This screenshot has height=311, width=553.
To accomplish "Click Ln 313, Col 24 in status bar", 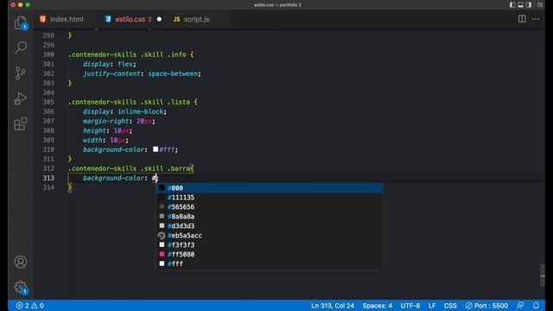I will 332,306.
